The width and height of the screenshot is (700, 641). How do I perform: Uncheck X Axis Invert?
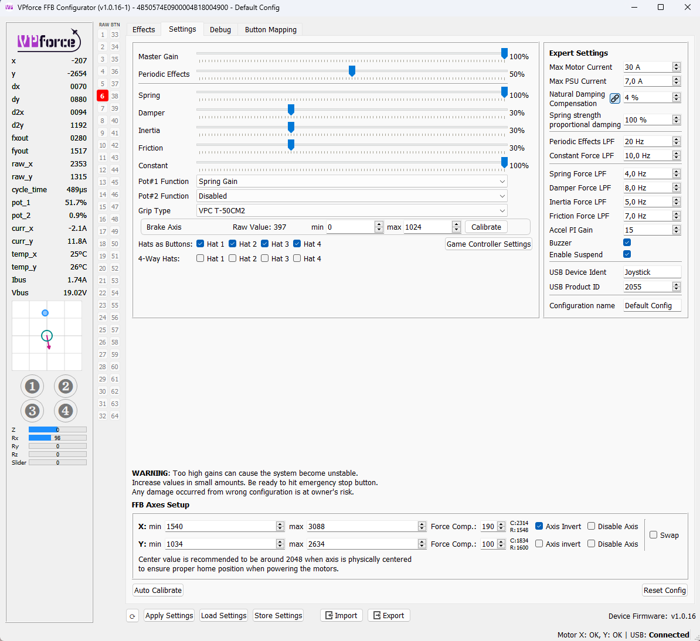pos(539,526)
